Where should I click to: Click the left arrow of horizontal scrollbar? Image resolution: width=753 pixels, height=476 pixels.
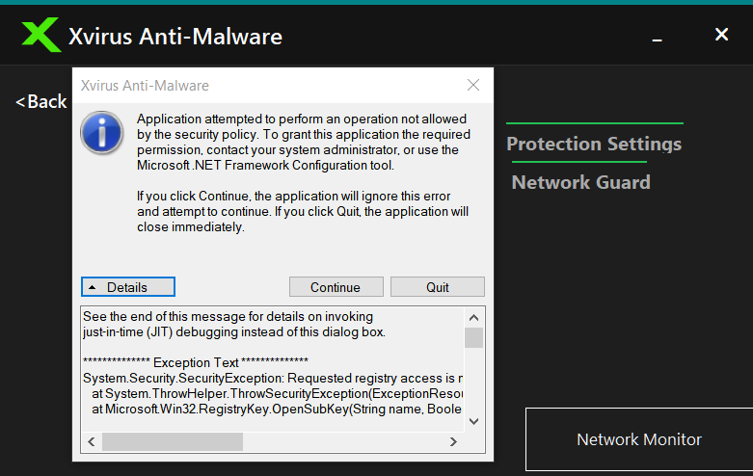(x=91, y=441)
